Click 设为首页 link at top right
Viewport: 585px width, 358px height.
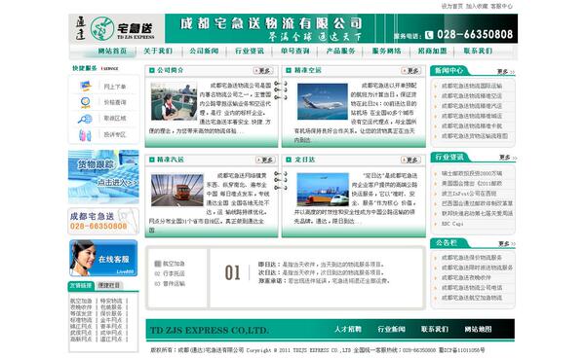click(451, 7)
